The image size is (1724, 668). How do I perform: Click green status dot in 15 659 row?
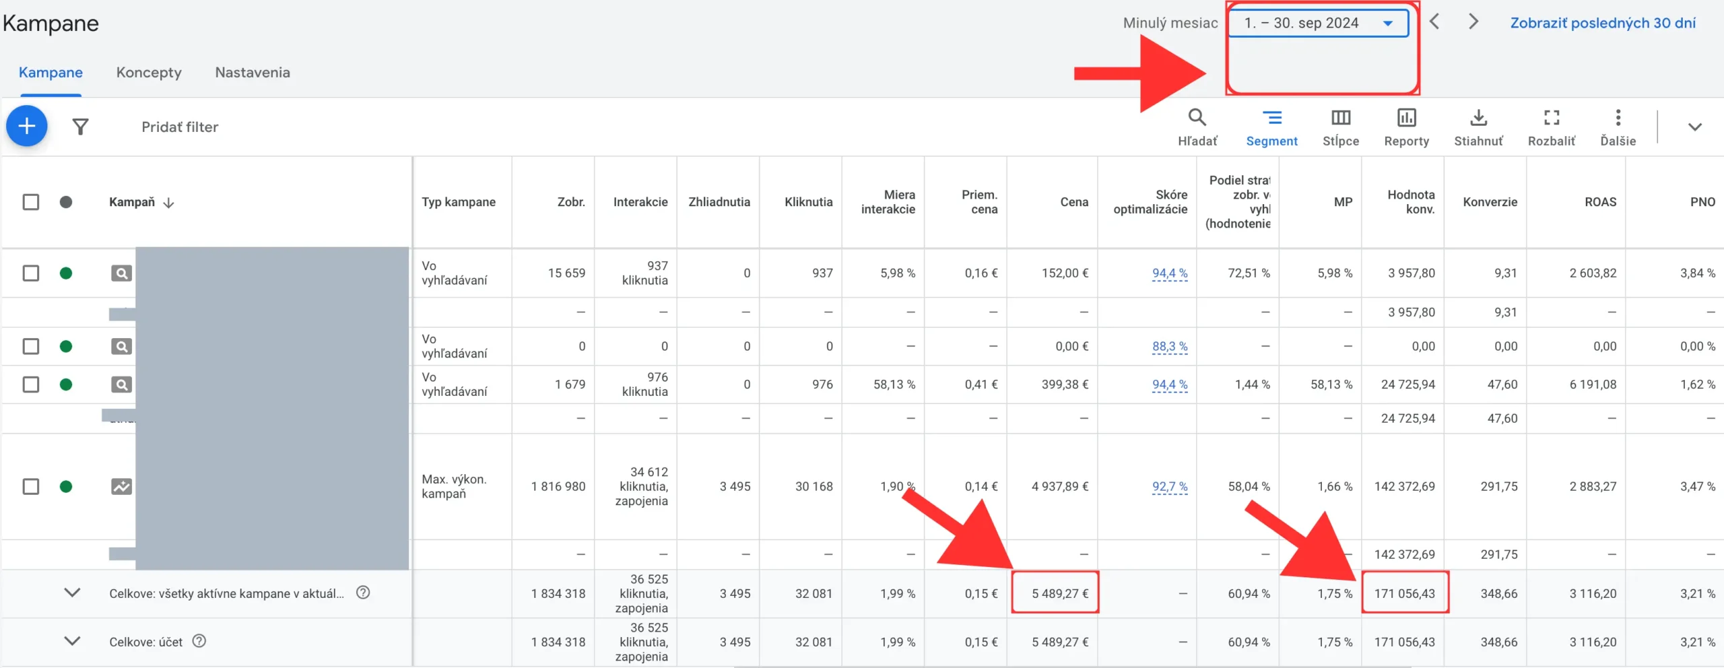click(66, 273)
